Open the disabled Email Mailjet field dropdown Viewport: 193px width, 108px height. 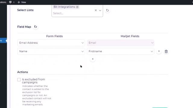click(x=121, y=43)
